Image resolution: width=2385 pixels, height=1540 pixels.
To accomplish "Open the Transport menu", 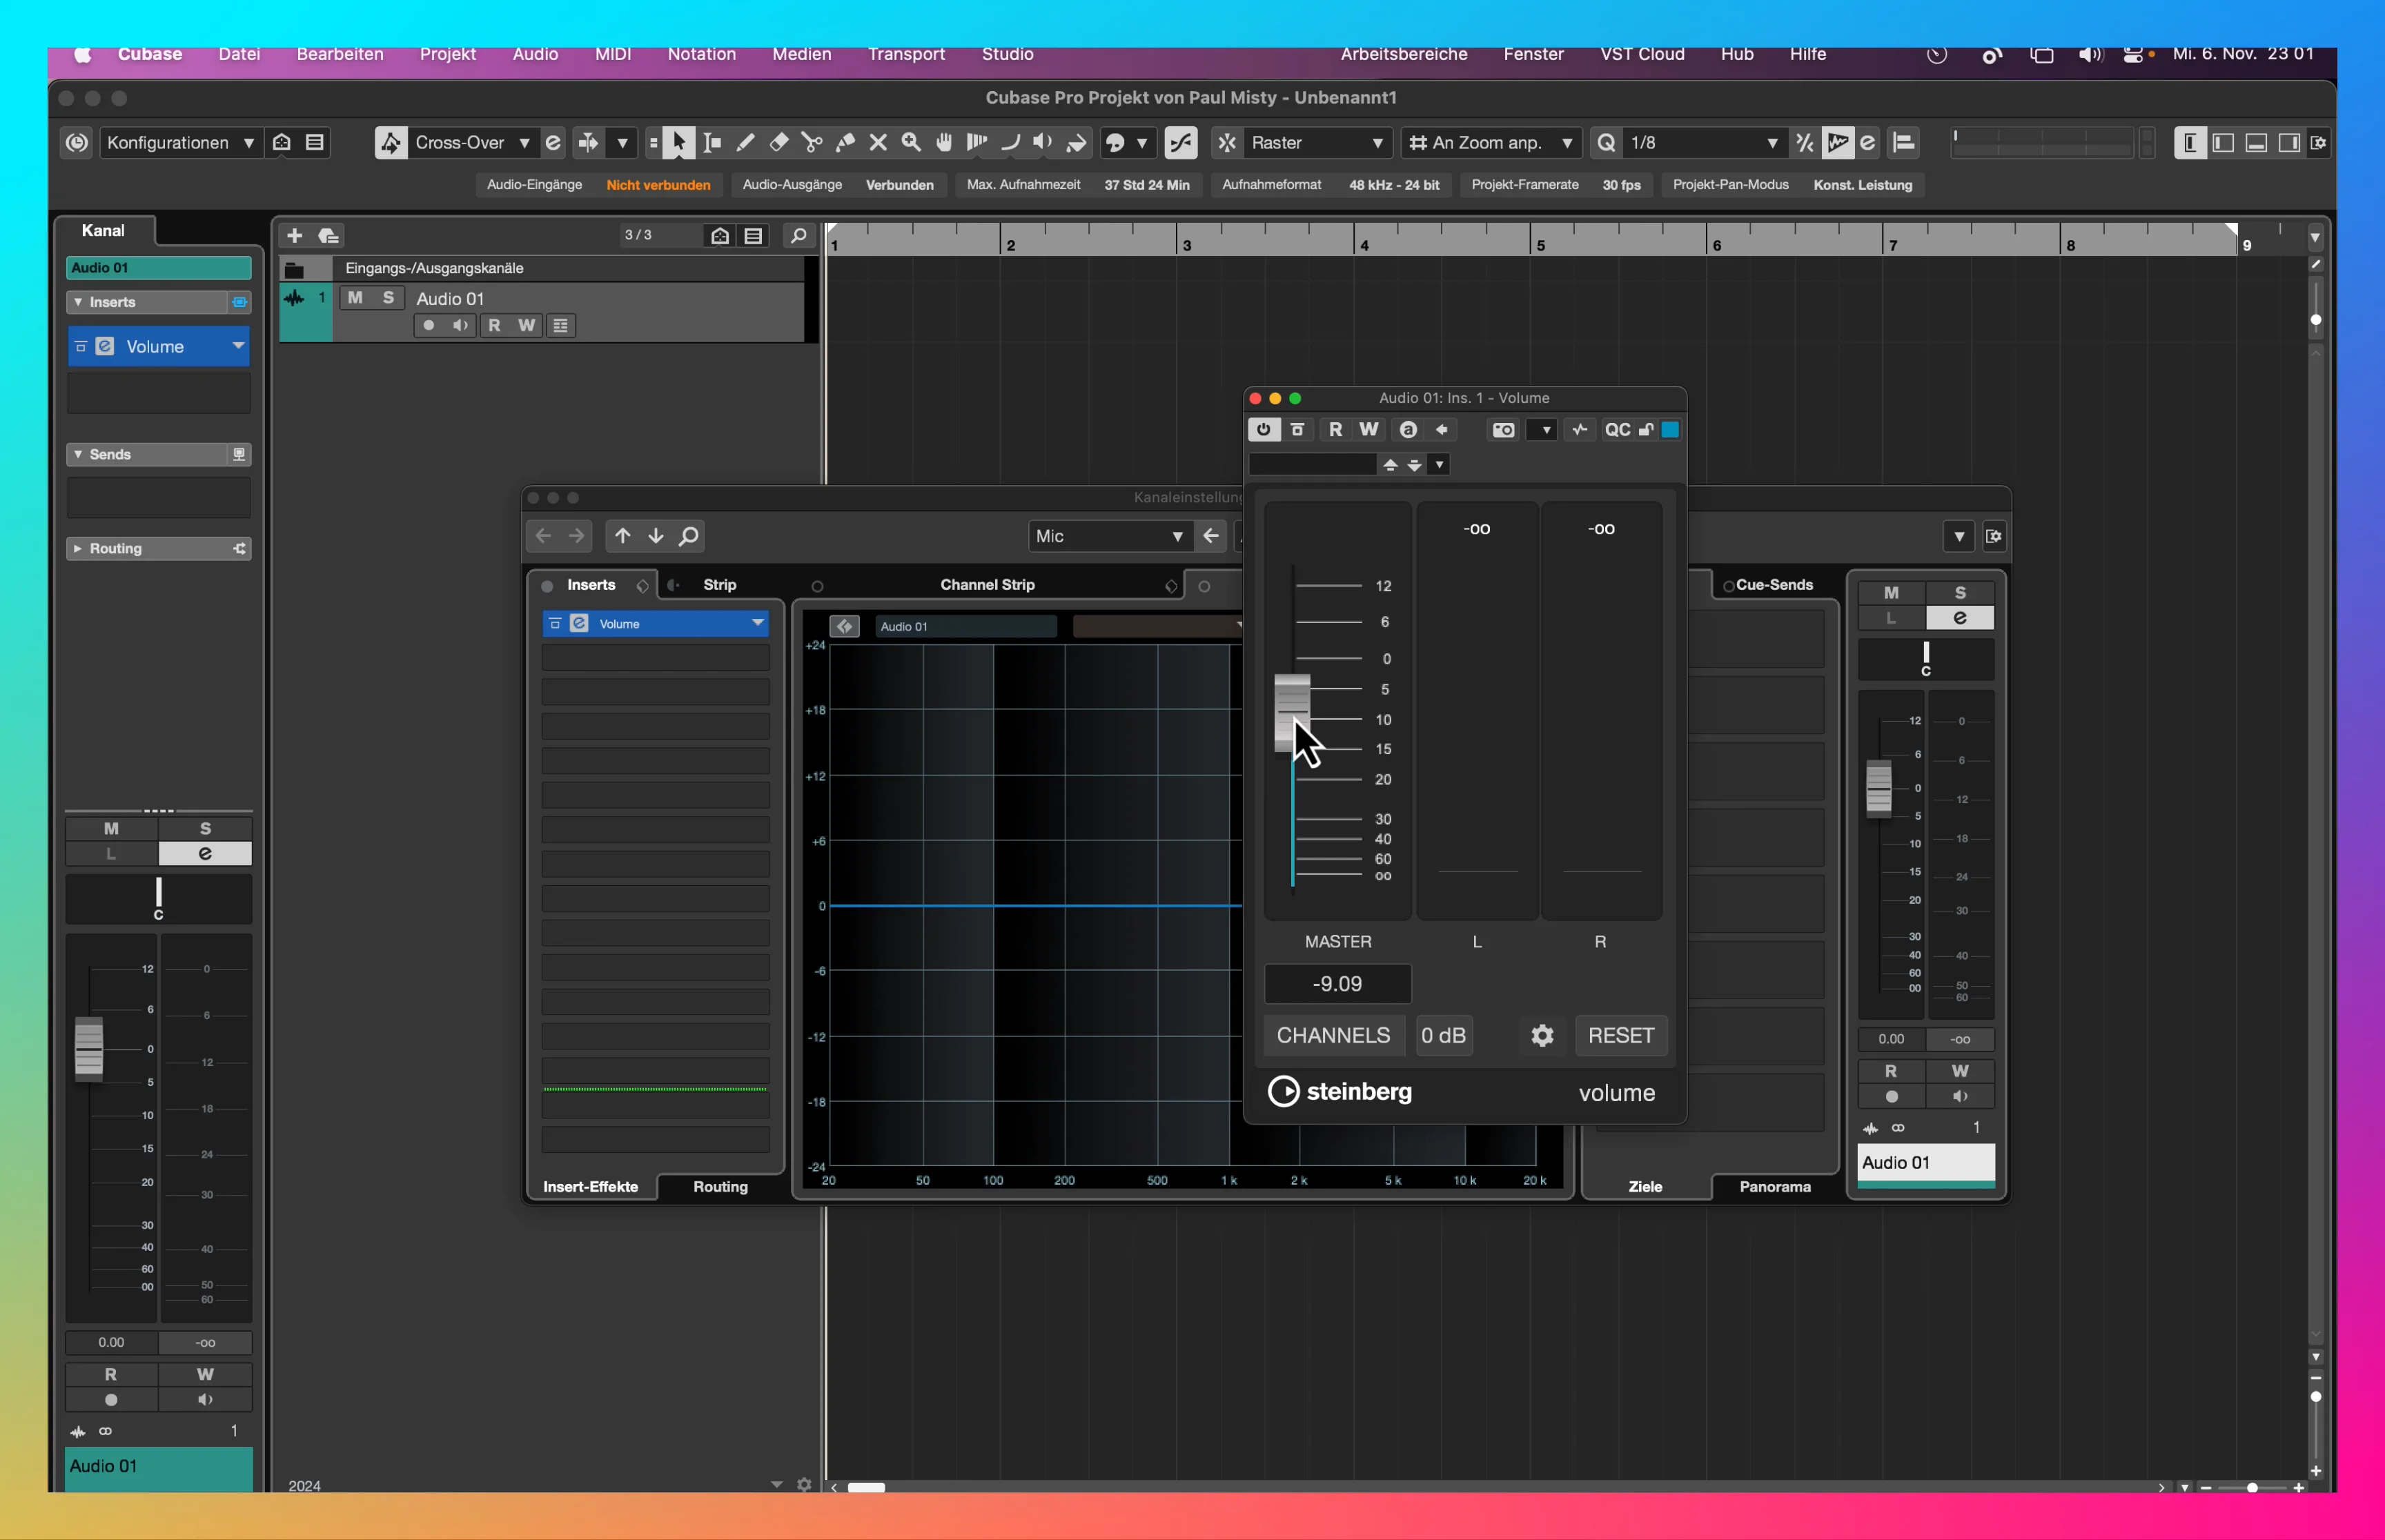I will coord(906,54).
